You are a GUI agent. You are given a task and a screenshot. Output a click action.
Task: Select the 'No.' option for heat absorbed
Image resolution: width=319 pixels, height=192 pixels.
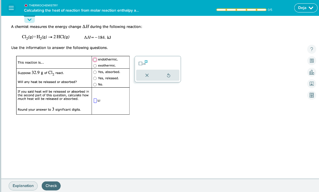coord(94,84)
